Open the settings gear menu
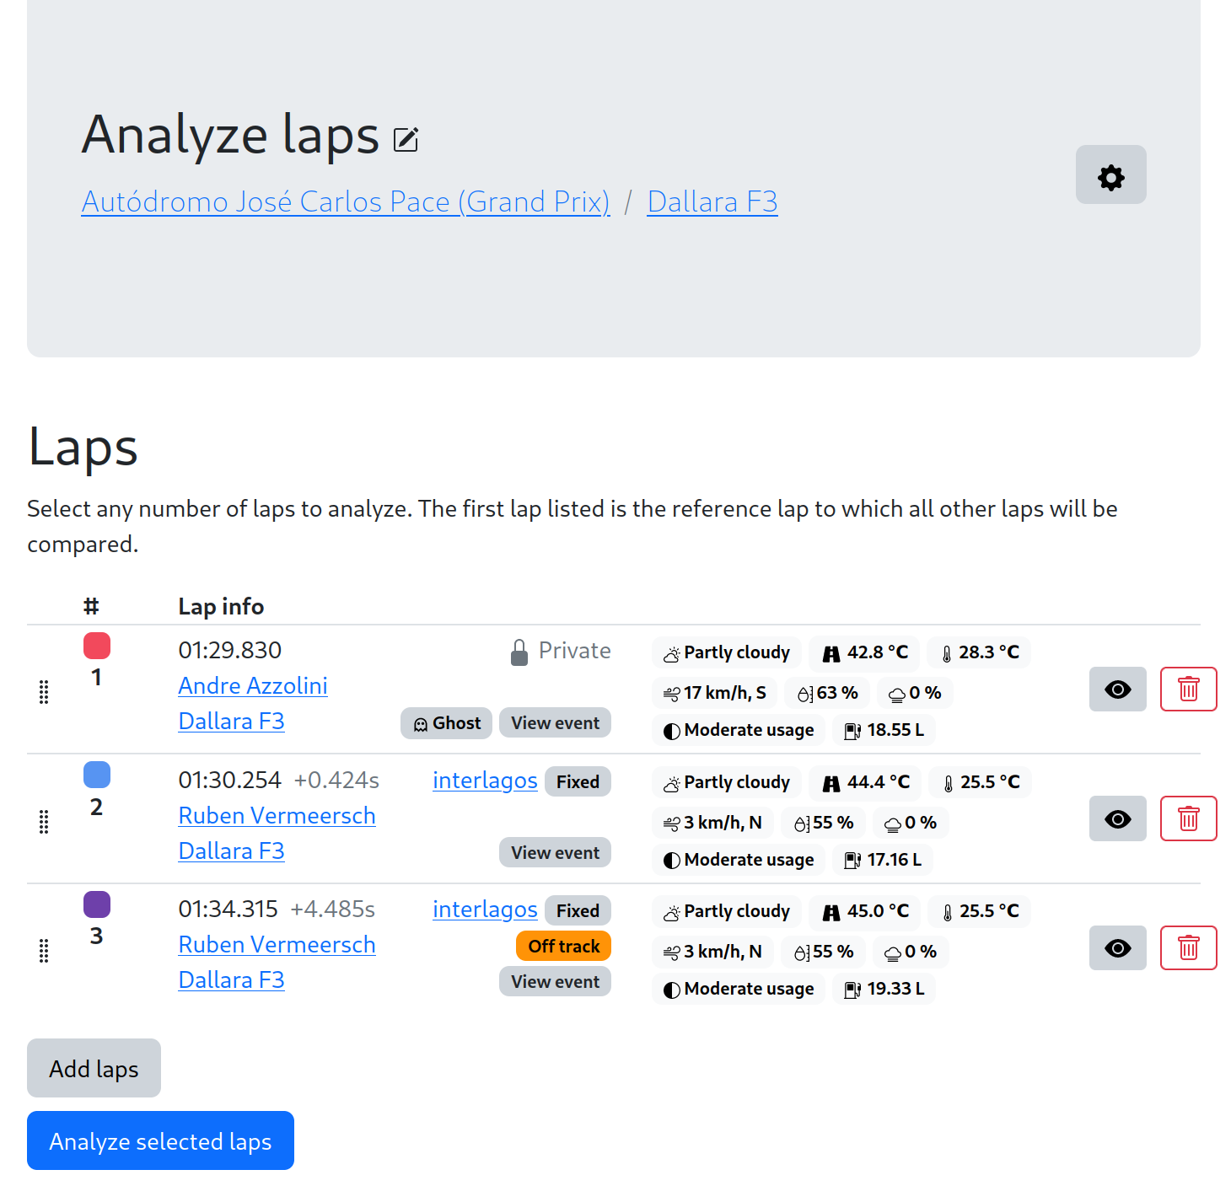Screen dimensions: 1231x1202 coord(1110,175)
